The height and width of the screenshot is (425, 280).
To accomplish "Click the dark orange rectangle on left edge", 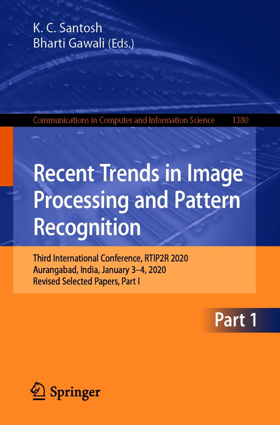I will point(6,156).
